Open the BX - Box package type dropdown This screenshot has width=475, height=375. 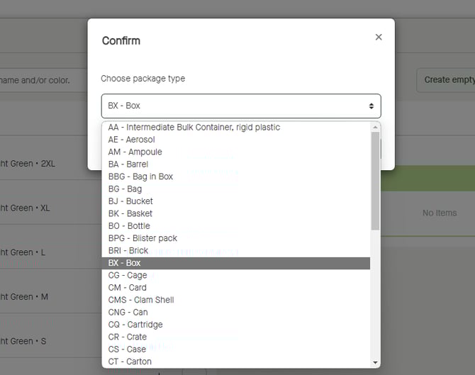[241, 106]
